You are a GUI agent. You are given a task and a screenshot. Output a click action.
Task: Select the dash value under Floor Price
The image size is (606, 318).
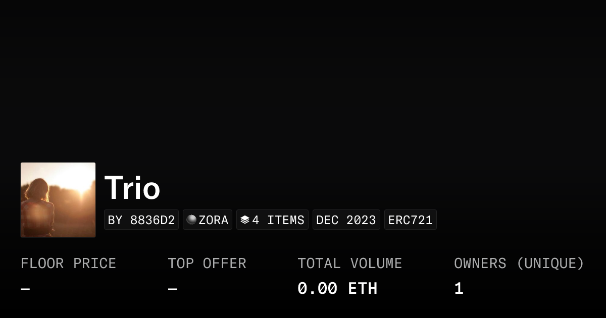[25, 289]
